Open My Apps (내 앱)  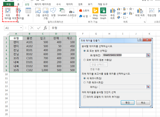point(84,16)
